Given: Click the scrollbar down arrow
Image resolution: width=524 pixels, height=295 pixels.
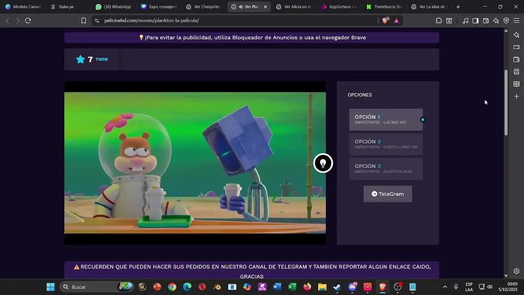Looking at the screenshot, I should (506, 276).
